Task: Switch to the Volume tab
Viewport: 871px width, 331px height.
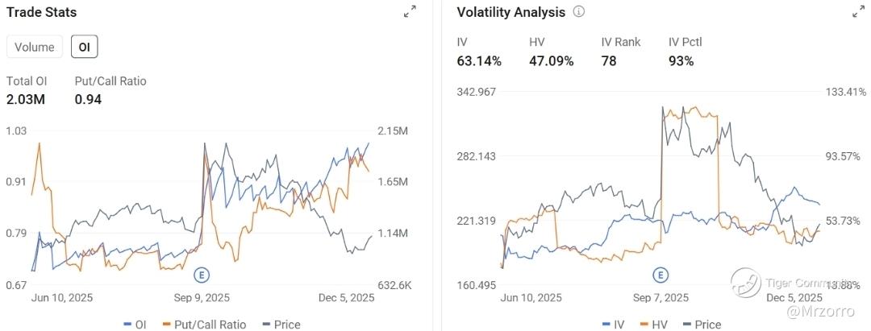Action: (x=35, y=47)
